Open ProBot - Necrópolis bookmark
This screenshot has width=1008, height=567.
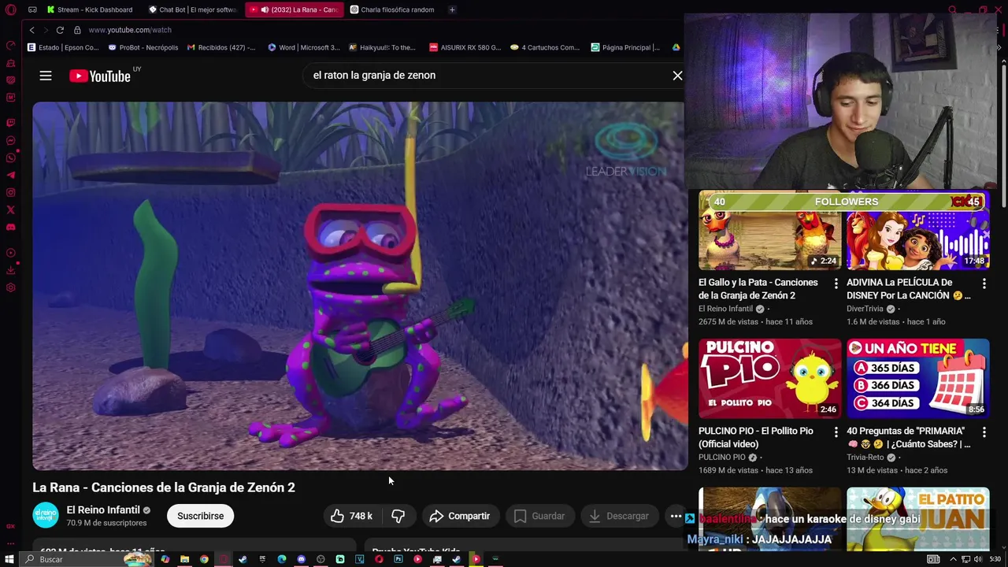click(143, 47)
